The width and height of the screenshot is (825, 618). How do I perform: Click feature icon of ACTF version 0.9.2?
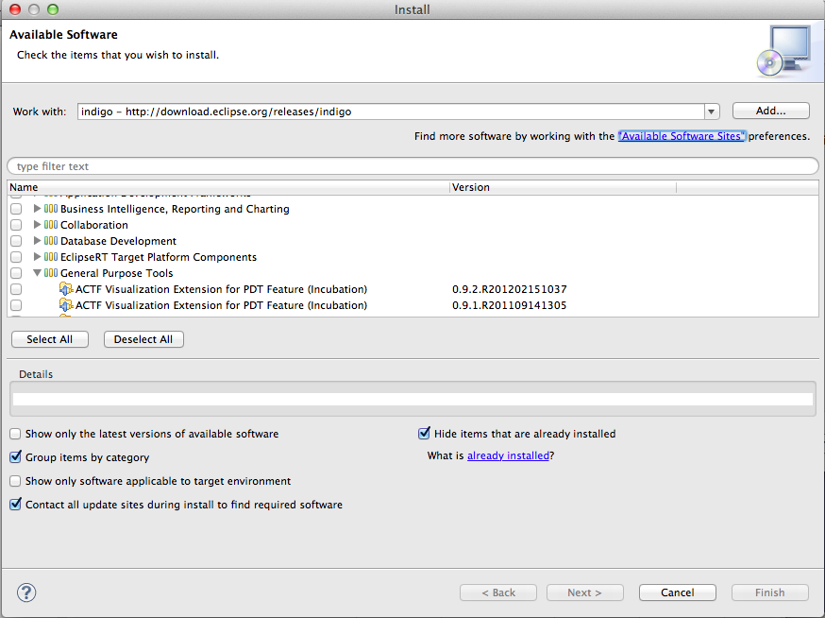66,289
